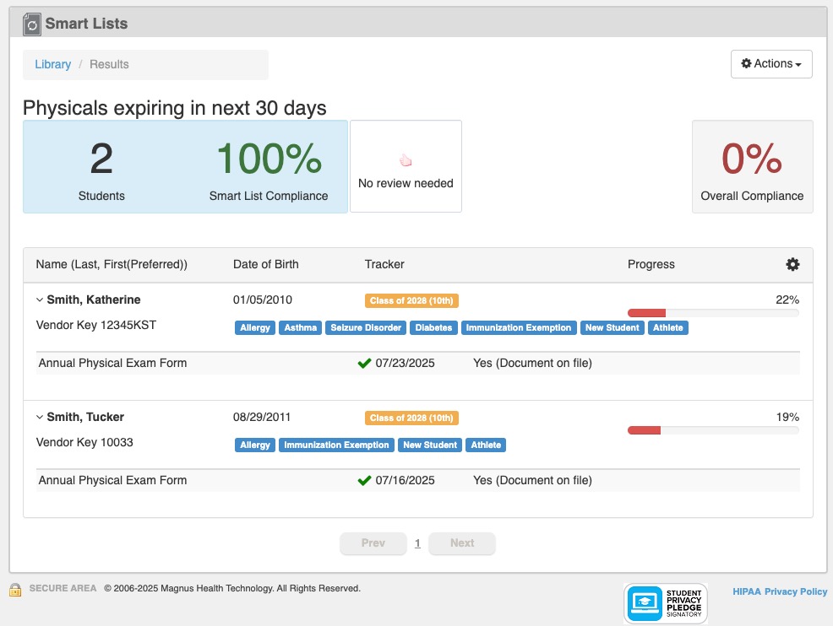Open the Actions dropdown menu
Viewport: 833px width, 626px height.
(770, 64)
